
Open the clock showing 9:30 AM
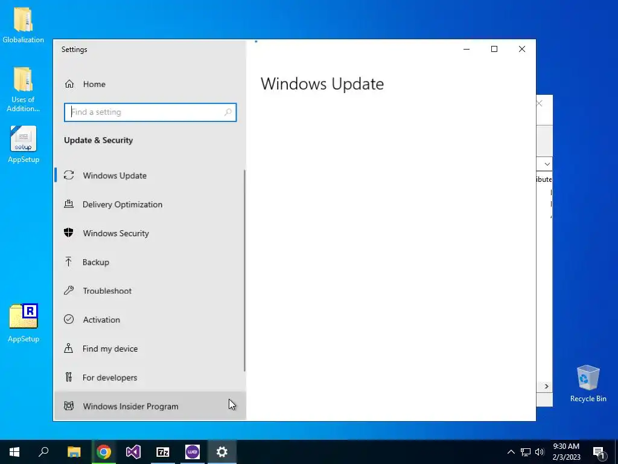tap(566, 452)
